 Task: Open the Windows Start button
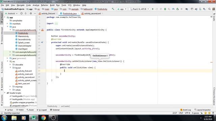(4, 118)
